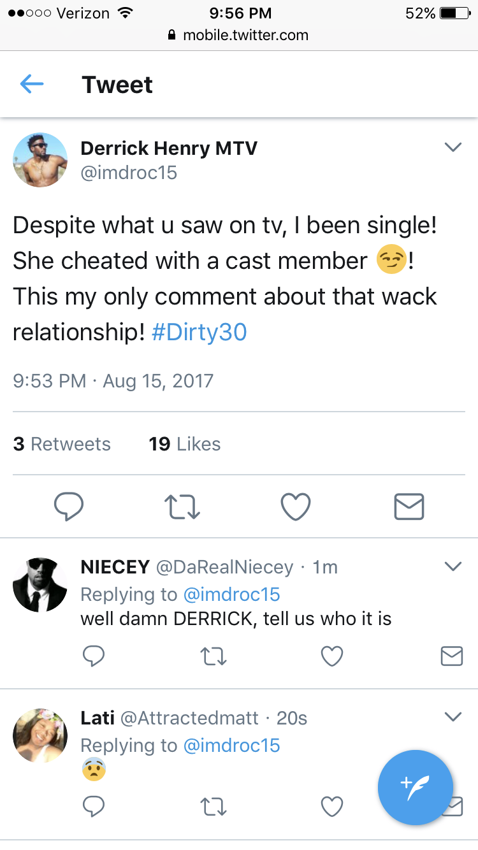The image size is (478, 850).
Task: Like NIECEY's reply tweet
Action: (332, 656)
